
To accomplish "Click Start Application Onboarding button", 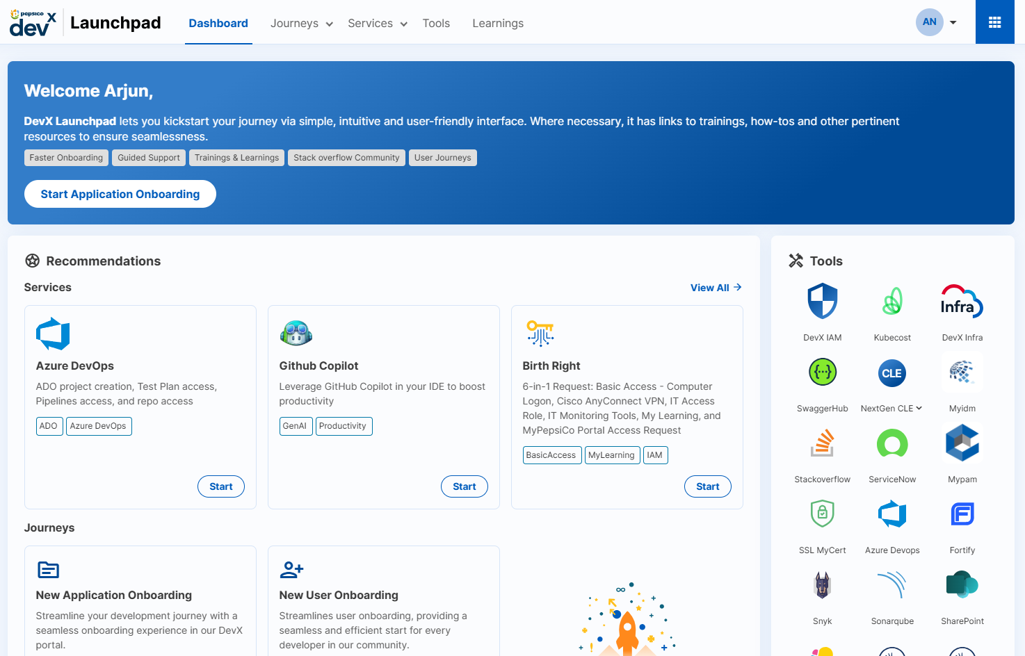I will pyautogui.click(x=120, y=194).
